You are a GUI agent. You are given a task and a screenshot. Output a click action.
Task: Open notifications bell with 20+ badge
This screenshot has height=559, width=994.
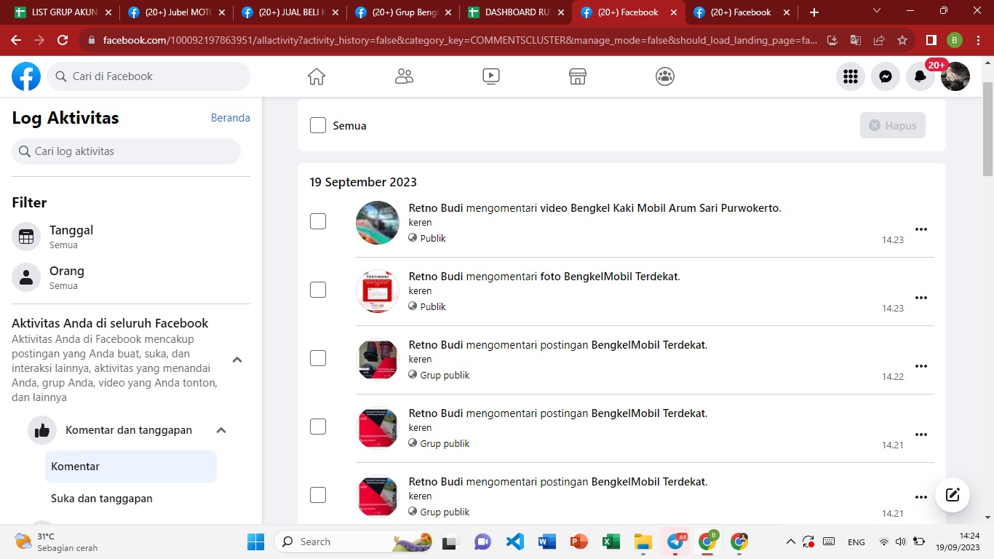[921, 76]
